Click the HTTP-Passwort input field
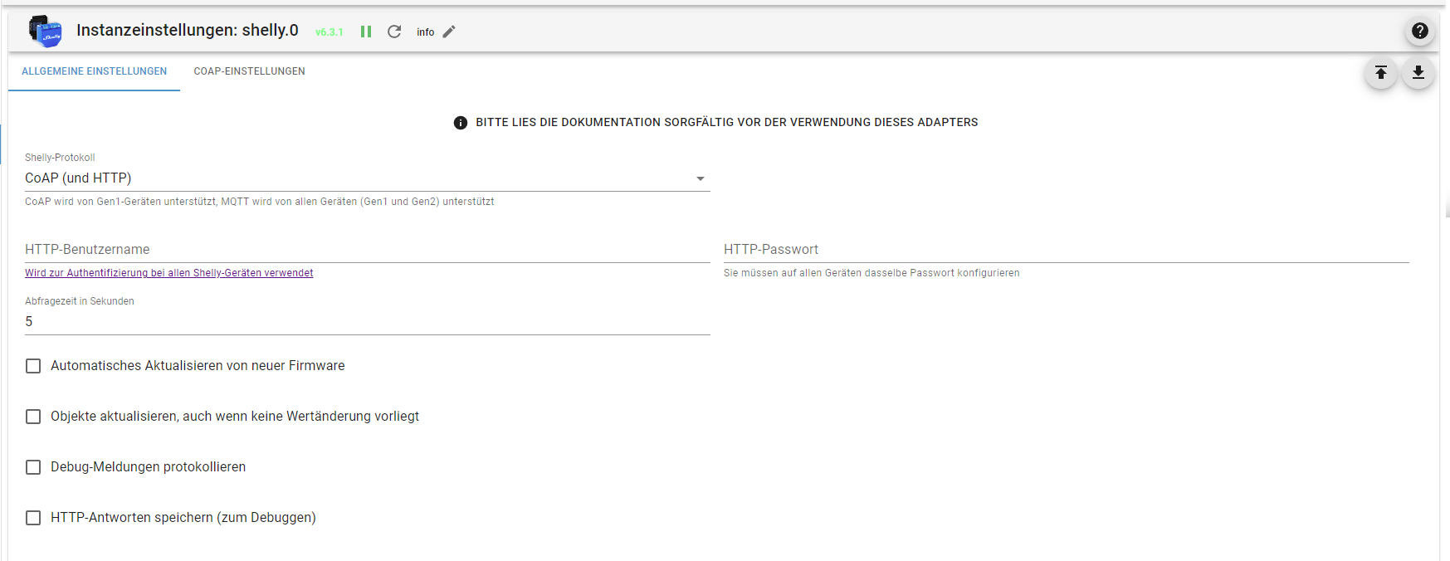1450x561 pixels. click(1066, 250)
